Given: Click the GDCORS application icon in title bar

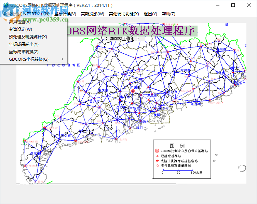Looking at the screenshot, I should click(x=6, y=5).
